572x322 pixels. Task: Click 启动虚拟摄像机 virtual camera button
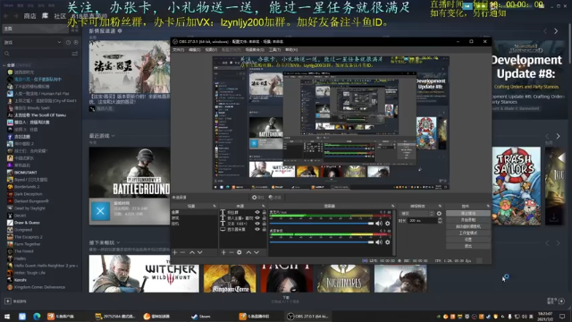[468, 226]
